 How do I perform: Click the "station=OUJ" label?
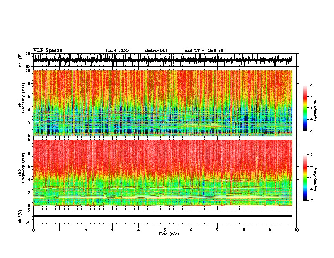[156, 51]
